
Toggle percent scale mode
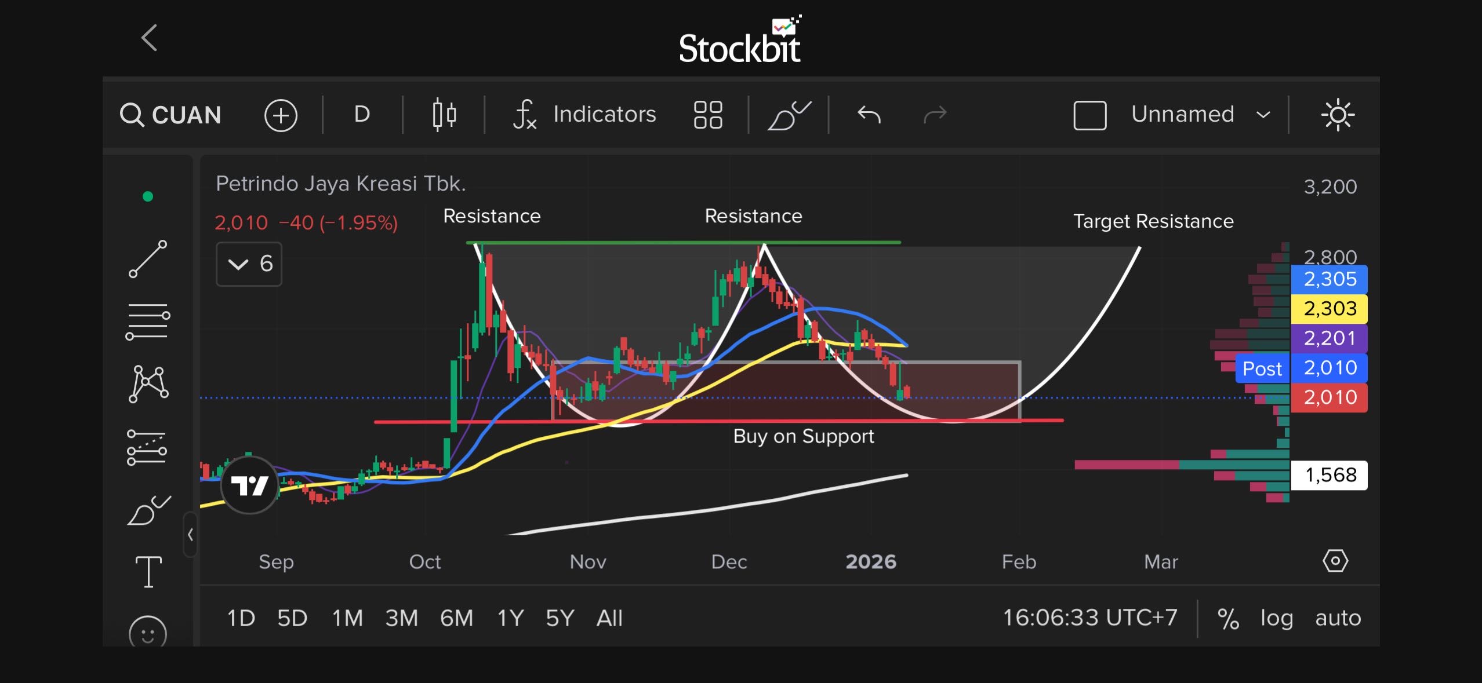pos(1228,619)
